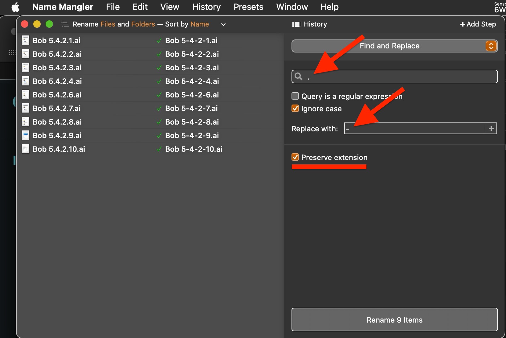
Task: Click the new name Bob 5-4-2-3.ai
Action: pos(192,68)
